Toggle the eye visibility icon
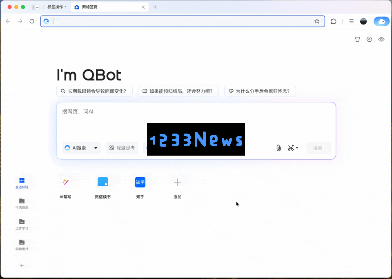This screenshot has height=279, width=392. [381, 39]
